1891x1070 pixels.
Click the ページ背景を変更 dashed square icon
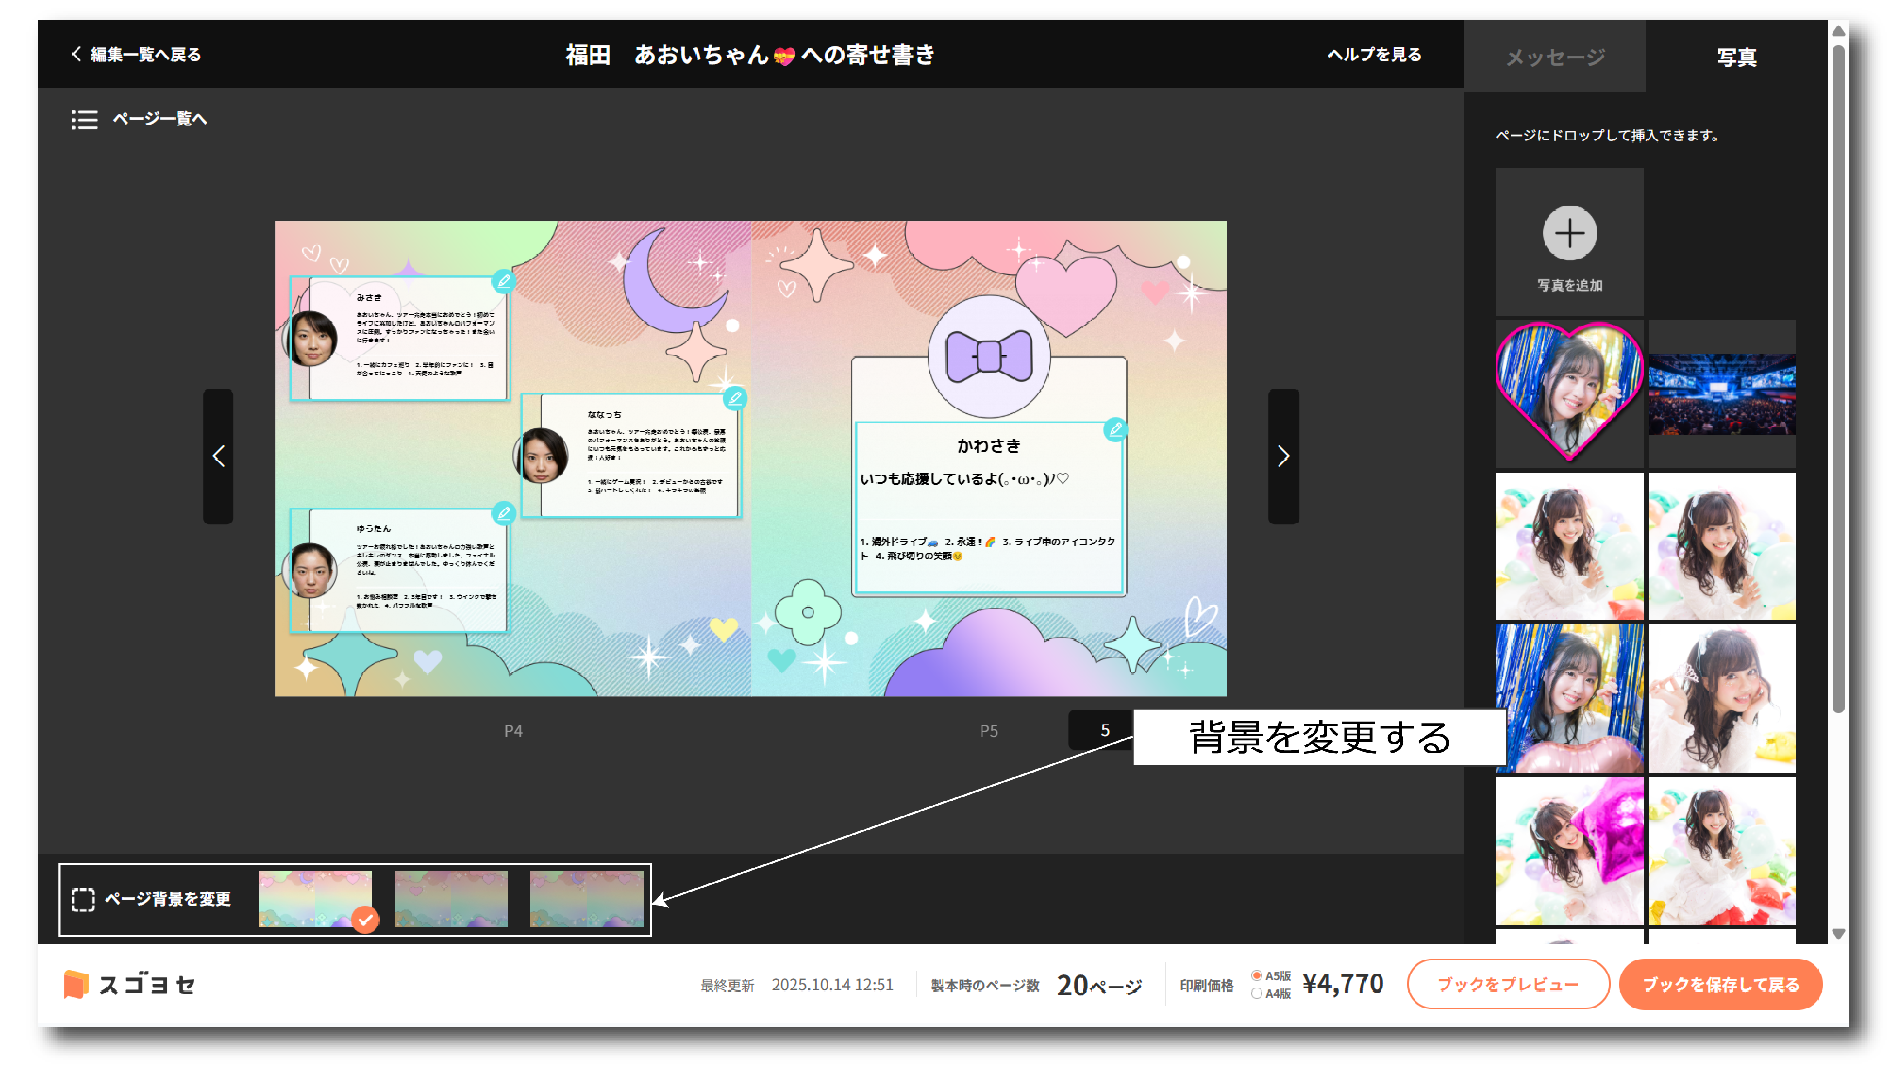coord(83,899)
